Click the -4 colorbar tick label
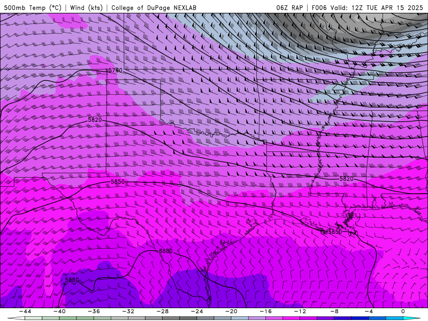The height and width of the screenshot is (321, 428). [369, 311]
